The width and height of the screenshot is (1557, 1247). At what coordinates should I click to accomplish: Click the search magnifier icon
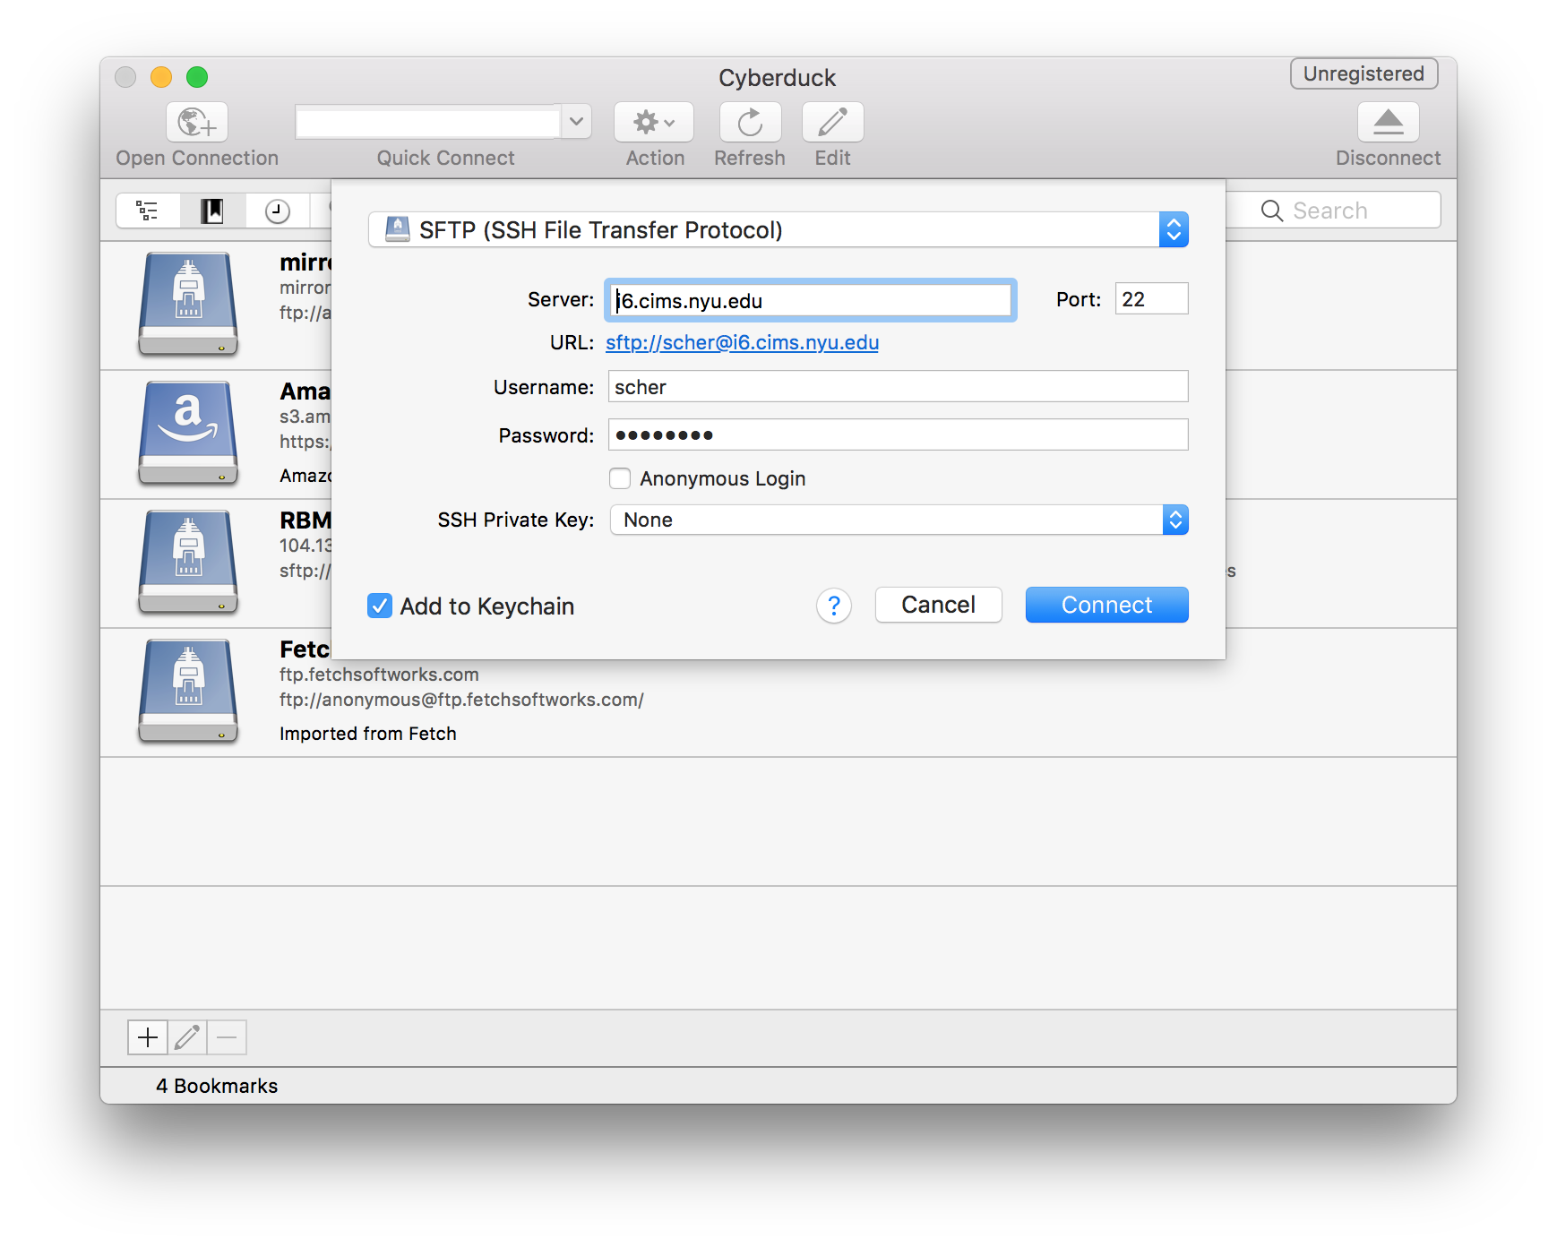(1272, 211)
